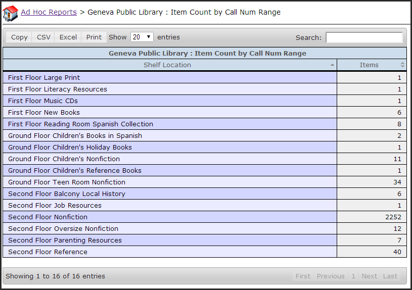Click the First pagination button

click(x=303, y=276)
